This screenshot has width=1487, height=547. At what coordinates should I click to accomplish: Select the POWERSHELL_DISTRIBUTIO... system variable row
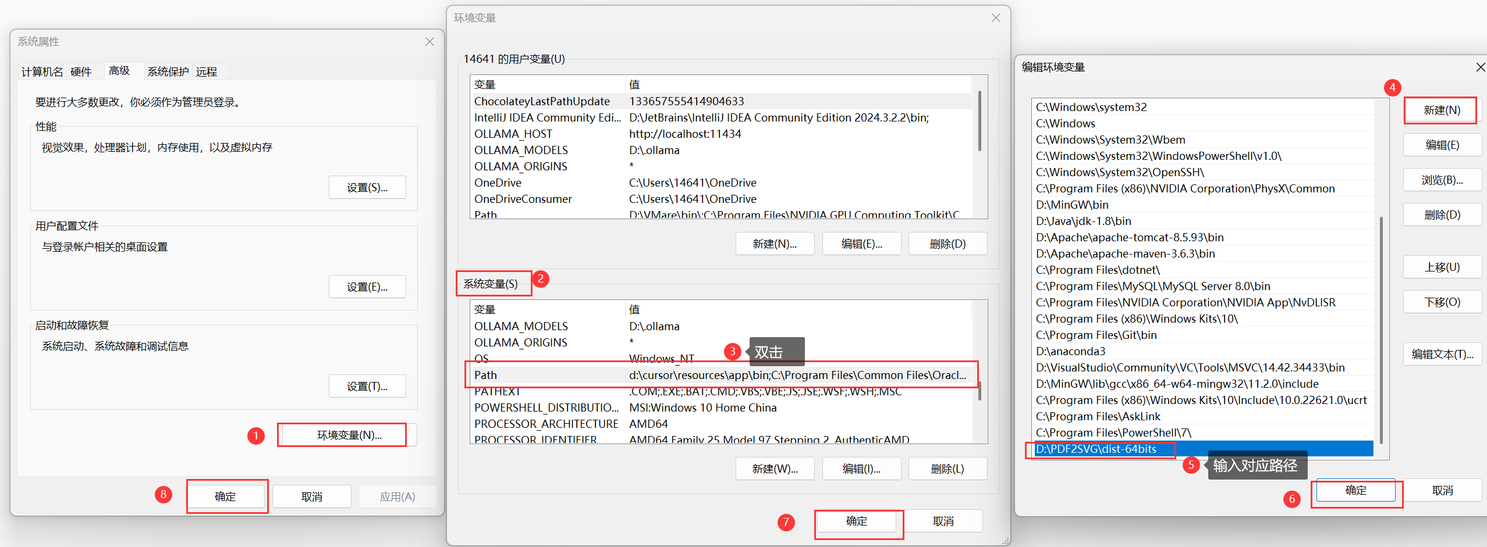[722, 407]
